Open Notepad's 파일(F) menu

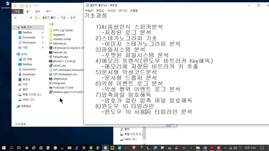(x=89, y=10)
